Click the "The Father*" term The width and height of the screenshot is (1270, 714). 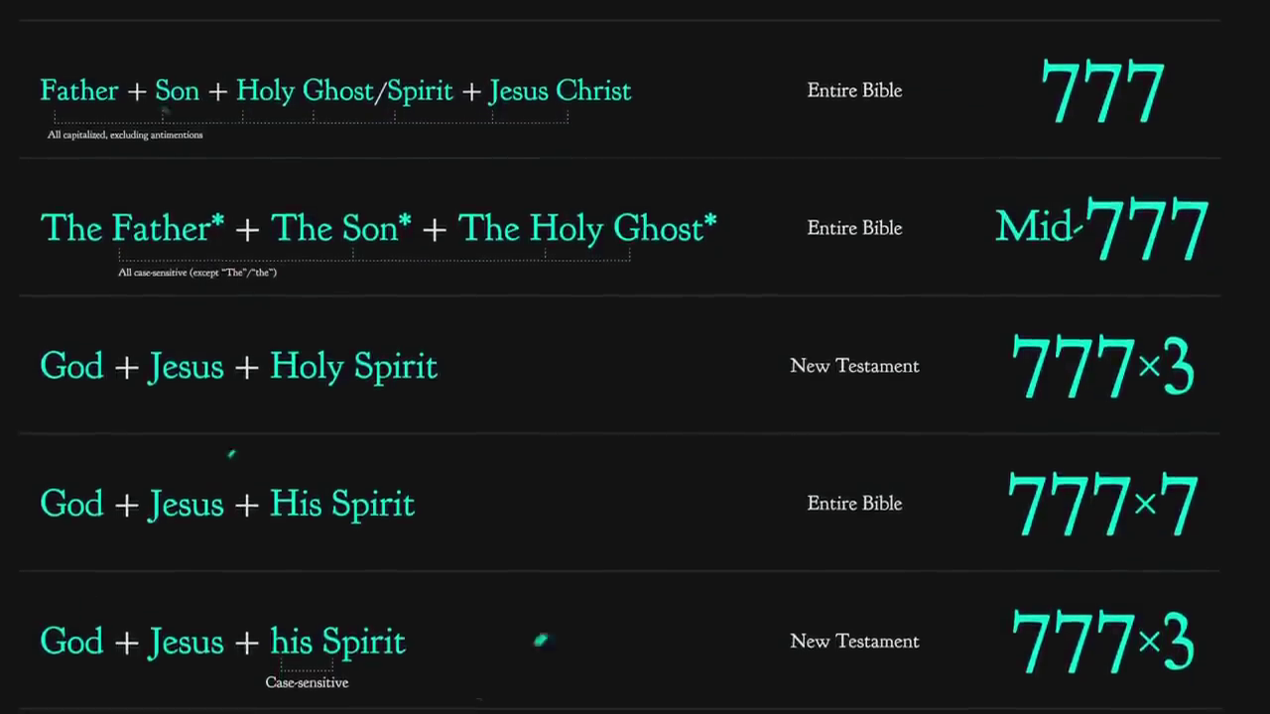[132, 229]
